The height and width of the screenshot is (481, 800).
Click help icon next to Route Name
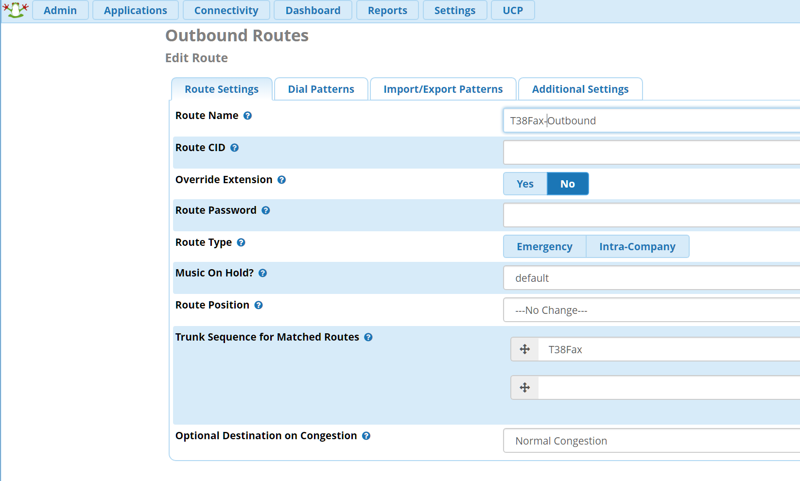(247, 116)
